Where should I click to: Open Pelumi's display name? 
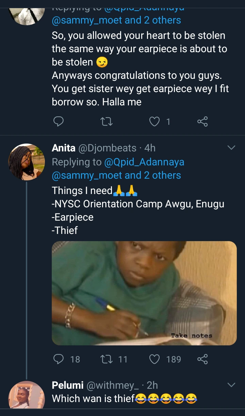(67, 385)
